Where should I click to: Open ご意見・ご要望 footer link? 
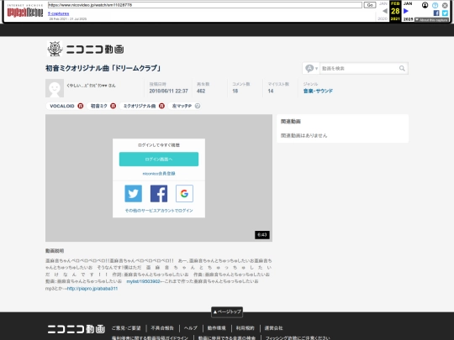[126, 328]
